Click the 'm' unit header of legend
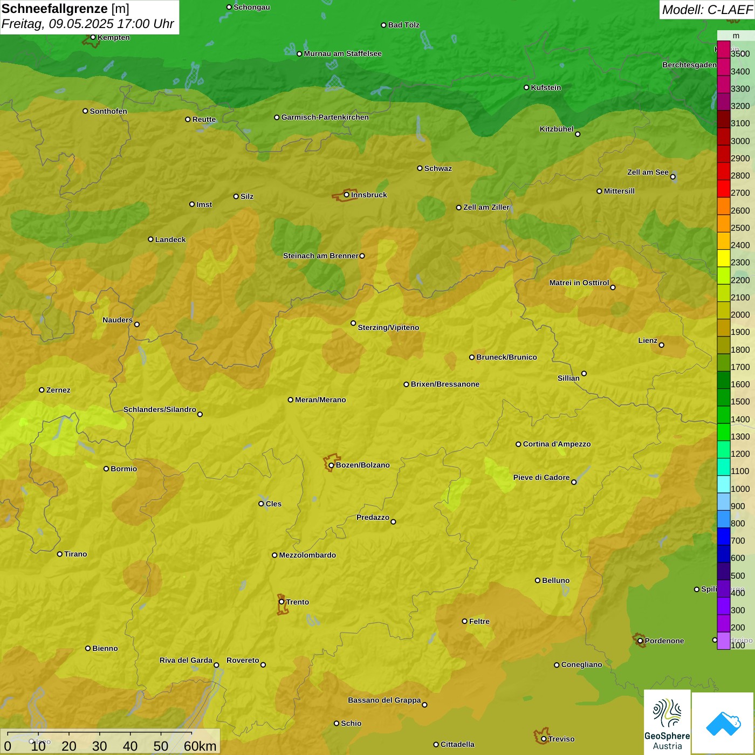Viewport: 755px width, 755px height. point(736,36)
